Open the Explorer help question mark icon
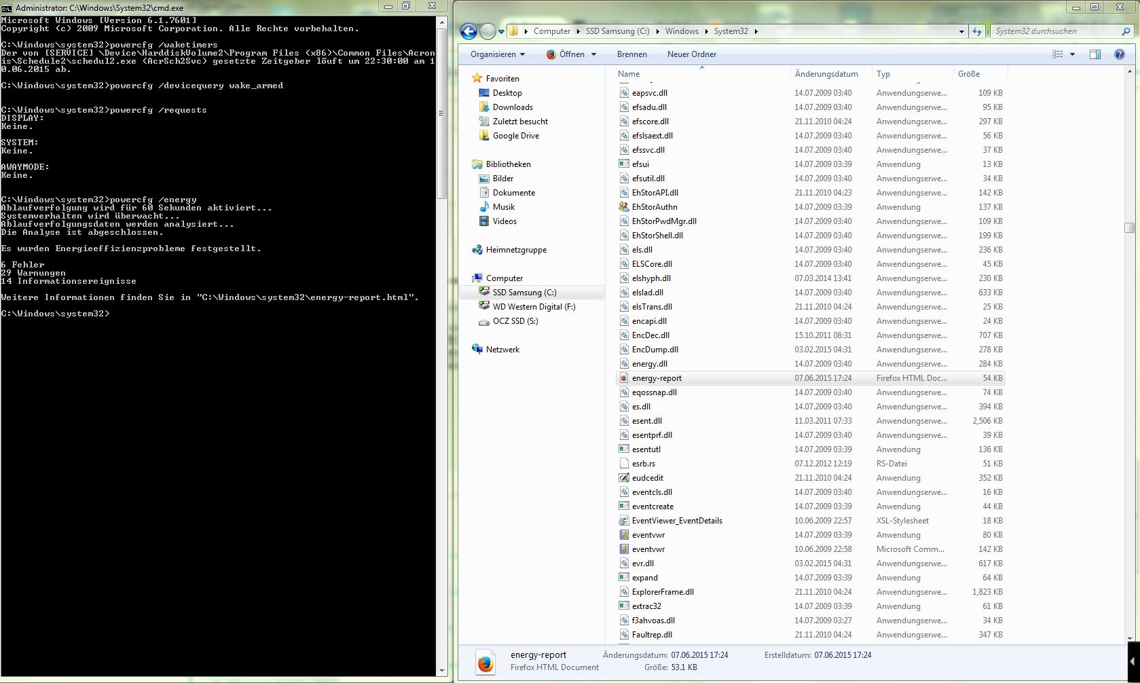 pos(1119,54)
